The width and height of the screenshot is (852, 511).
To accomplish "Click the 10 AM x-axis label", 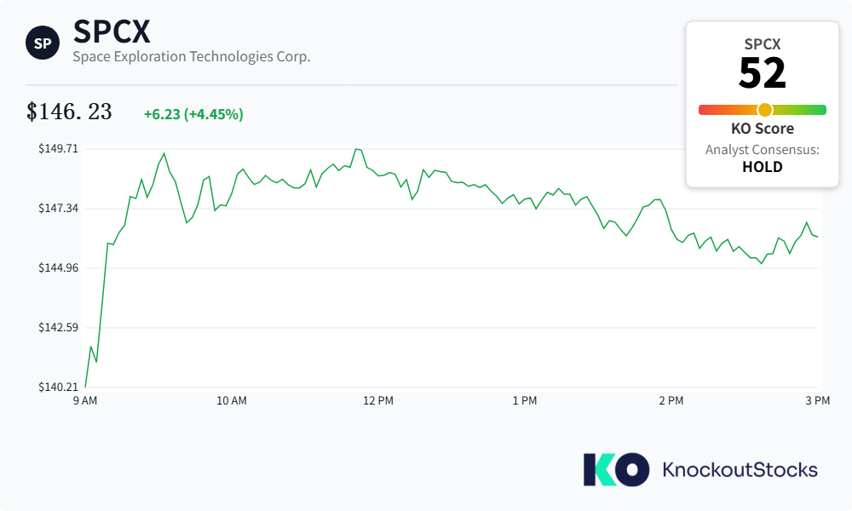I will click(x=232, y=401).
